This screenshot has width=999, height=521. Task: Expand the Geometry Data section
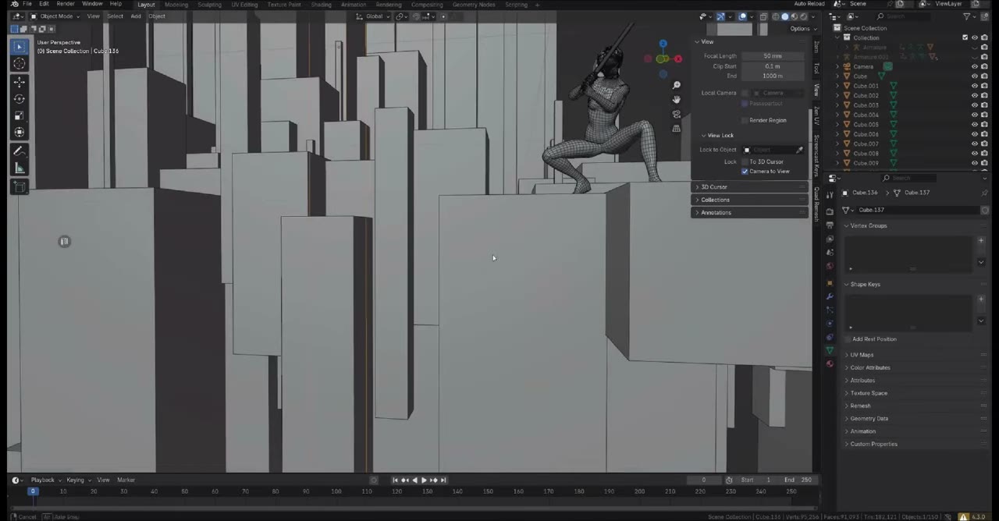coord(869,419)
